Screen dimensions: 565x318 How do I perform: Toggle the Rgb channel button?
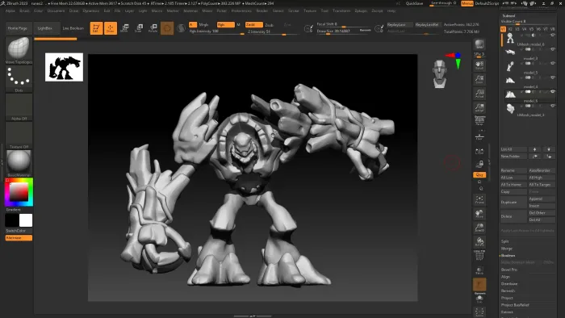click(x=225, y=24)
